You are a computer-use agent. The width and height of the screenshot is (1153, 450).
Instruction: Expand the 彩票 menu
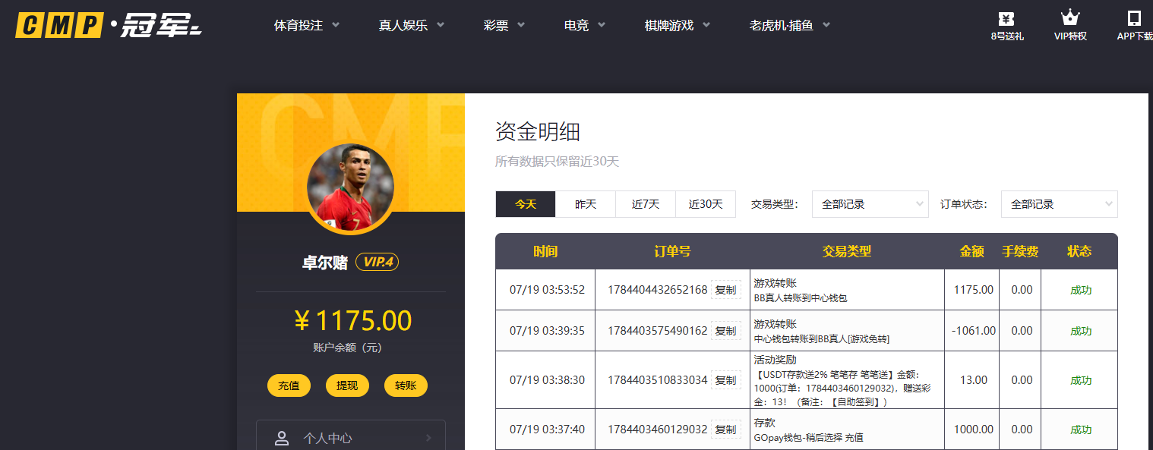click(x=504, y=25)
